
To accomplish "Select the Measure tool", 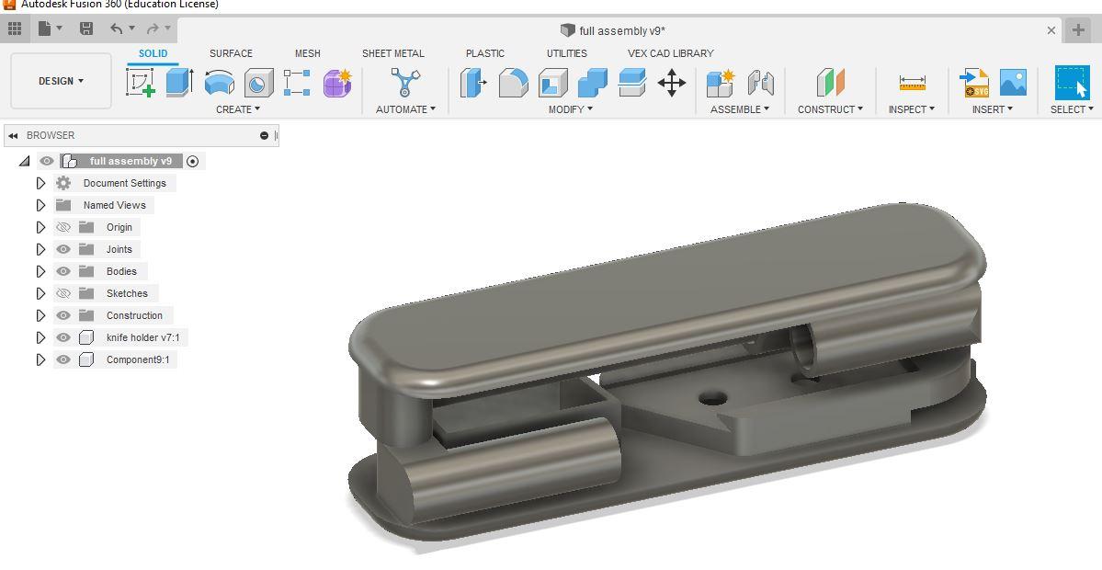I will coord(913,82).
